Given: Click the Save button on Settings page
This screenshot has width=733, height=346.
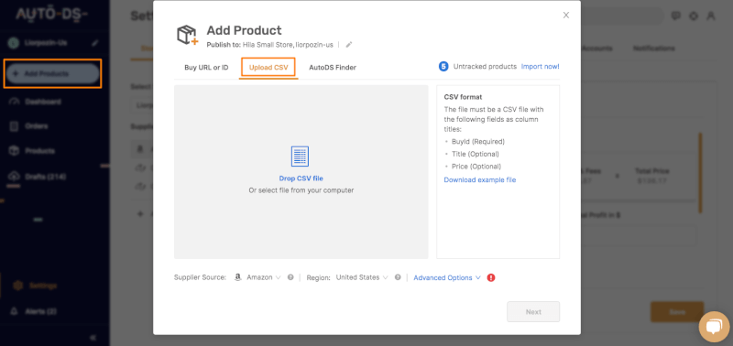Looking at the screenshot, I should pyautogui.click(x=677, y=312).
